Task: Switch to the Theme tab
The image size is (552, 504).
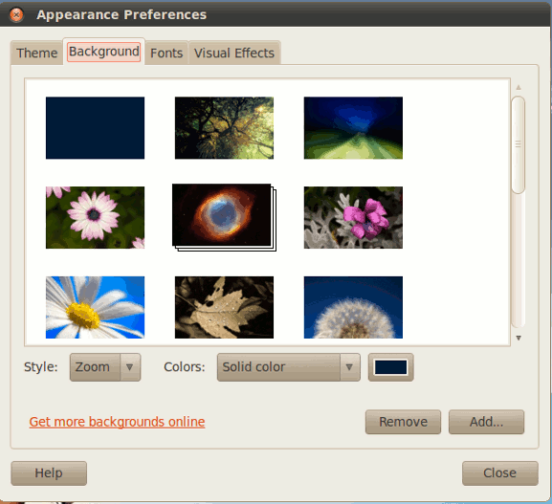Action: pos(36,53)
